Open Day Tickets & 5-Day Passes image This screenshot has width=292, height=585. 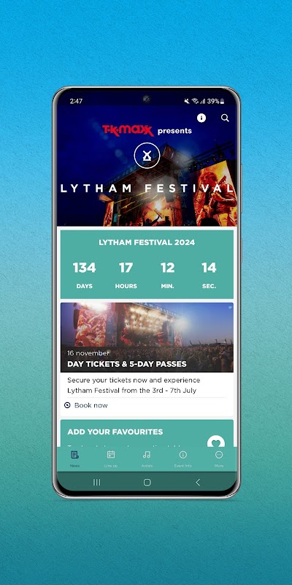click(x=147, y=337)
